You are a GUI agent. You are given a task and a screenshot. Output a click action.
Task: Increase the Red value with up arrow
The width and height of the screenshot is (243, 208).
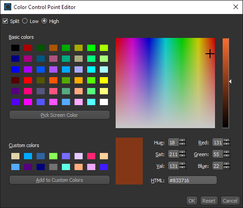click(x=227, y=140)
